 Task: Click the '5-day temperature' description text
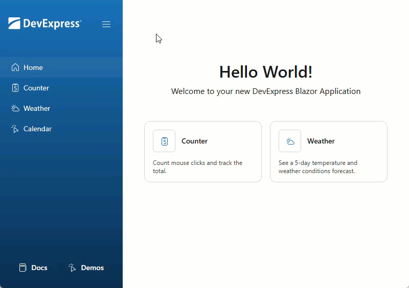tap(317, 167)
